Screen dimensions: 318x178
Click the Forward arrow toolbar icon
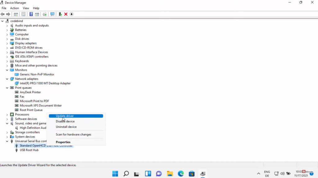tap(8, 14)
